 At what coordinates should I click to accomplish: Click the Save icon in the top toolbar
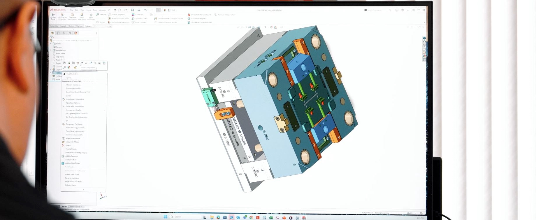click(132, 10)
